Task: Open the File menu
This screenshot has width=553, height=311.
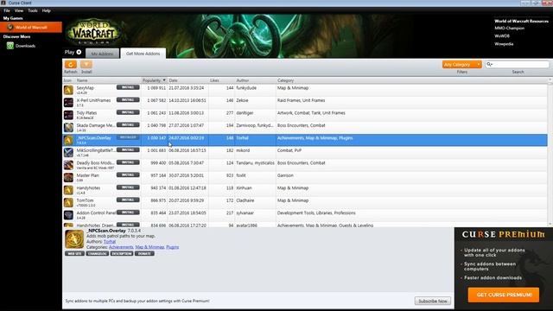Action: point(7,10)
